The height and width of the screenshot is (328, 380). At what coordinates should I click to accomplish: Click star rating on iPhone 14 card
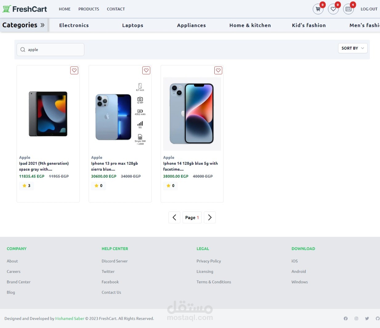pos(171,186)
